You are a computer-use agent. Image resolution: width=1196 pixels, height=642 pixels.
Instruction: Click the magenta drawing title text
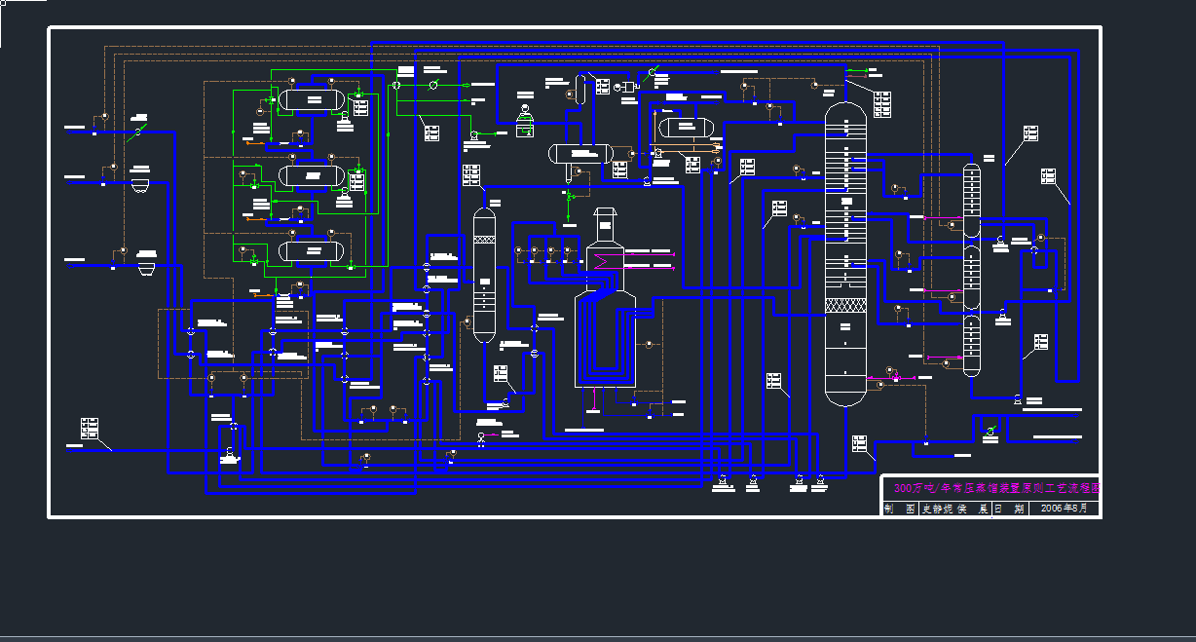point(990,488)
